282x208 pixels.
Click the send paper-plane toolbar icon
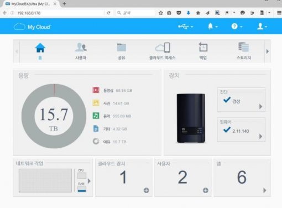207,13
